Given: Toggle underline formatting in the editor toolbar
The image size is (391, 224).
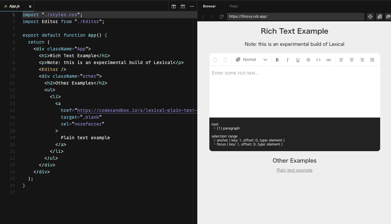Looking at the screenshot, I should pyautogui.click(x=298, y=60).
